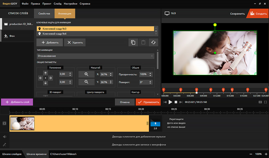Stop preview playback
The image size is (269, 158).
176,102
